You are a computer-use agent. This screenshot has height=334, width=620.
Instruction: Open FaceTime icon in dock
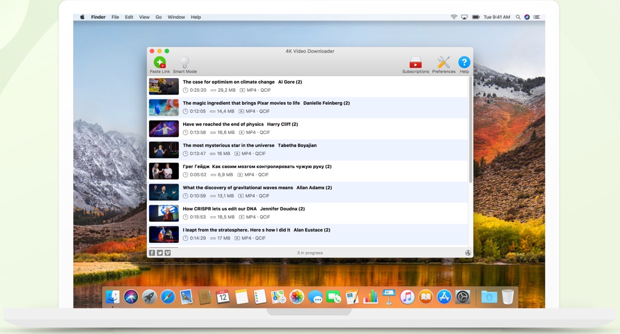[333, 297]
